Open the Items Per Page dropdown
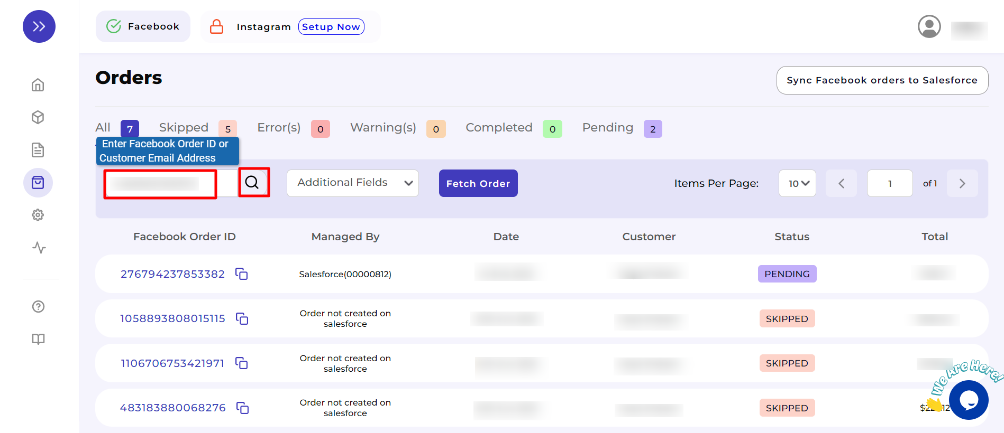1004x433 pixels. point(797,183)
